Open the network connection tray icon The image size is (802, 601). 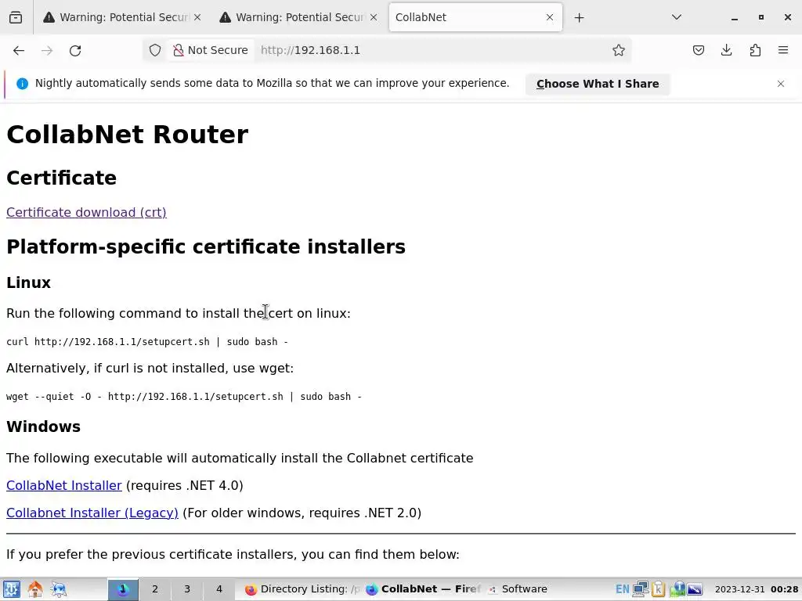pos(641,589)
